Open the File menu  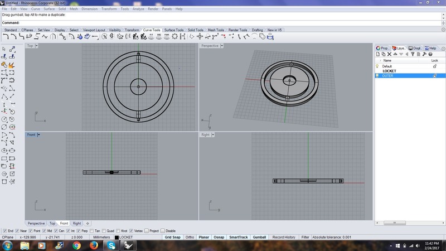pos(4,9)
